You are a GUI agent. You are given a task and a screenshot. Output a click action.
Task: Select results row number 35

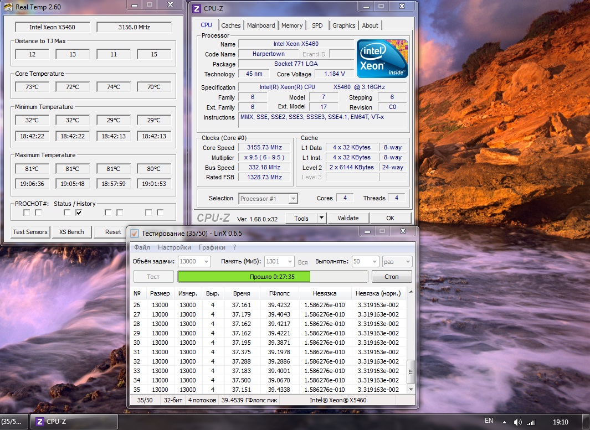coord(269,390)
